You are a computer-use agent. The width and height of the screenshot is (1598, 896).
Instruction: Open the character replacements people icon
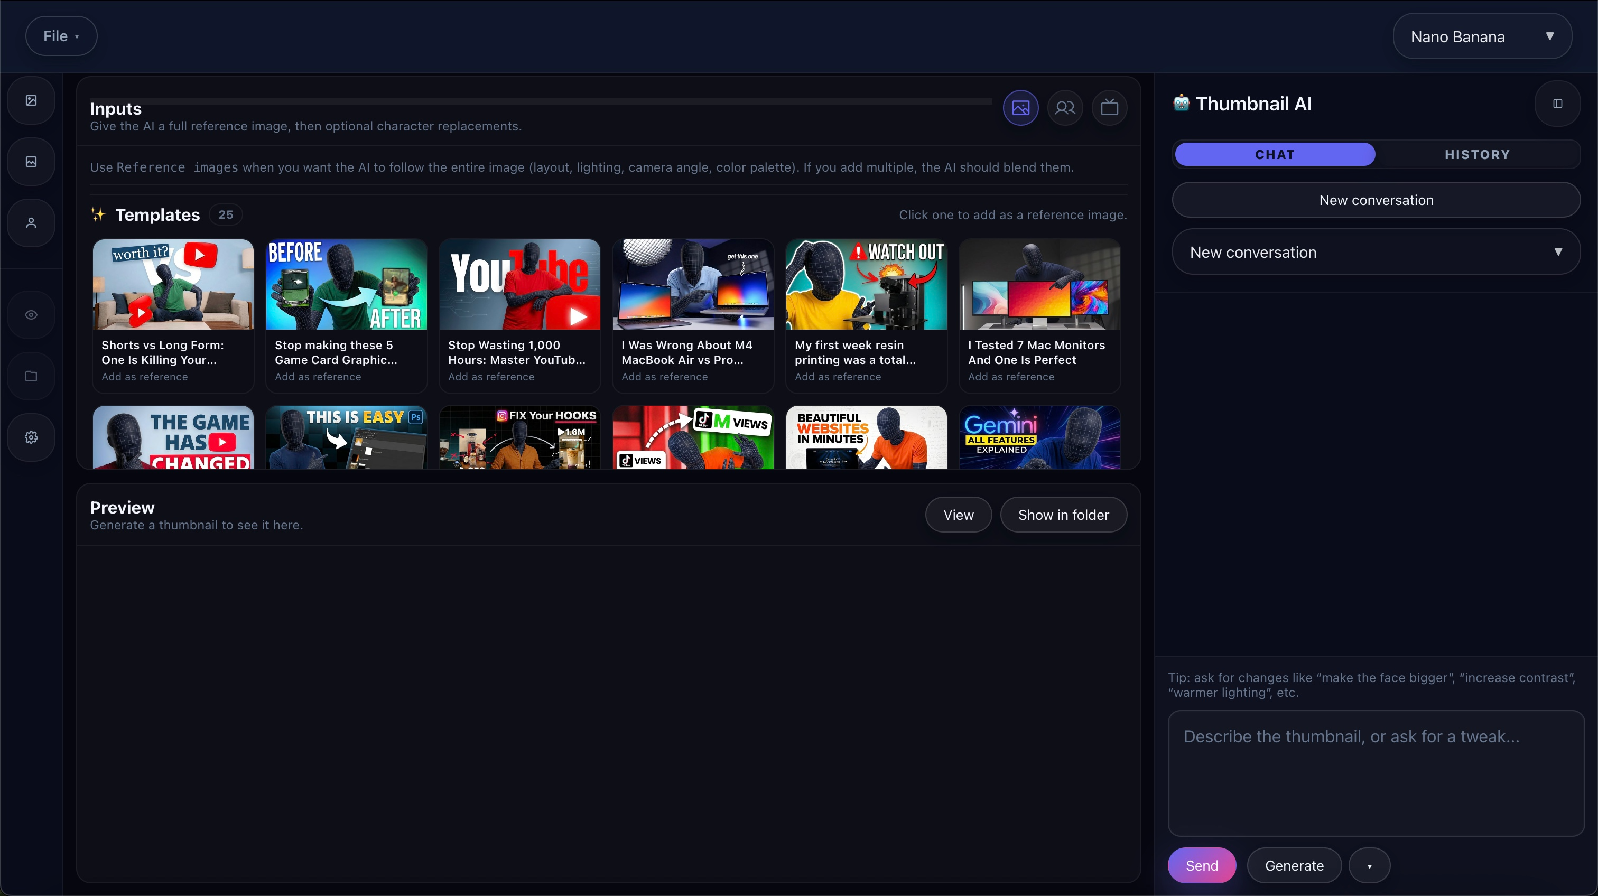point(1065,107)
